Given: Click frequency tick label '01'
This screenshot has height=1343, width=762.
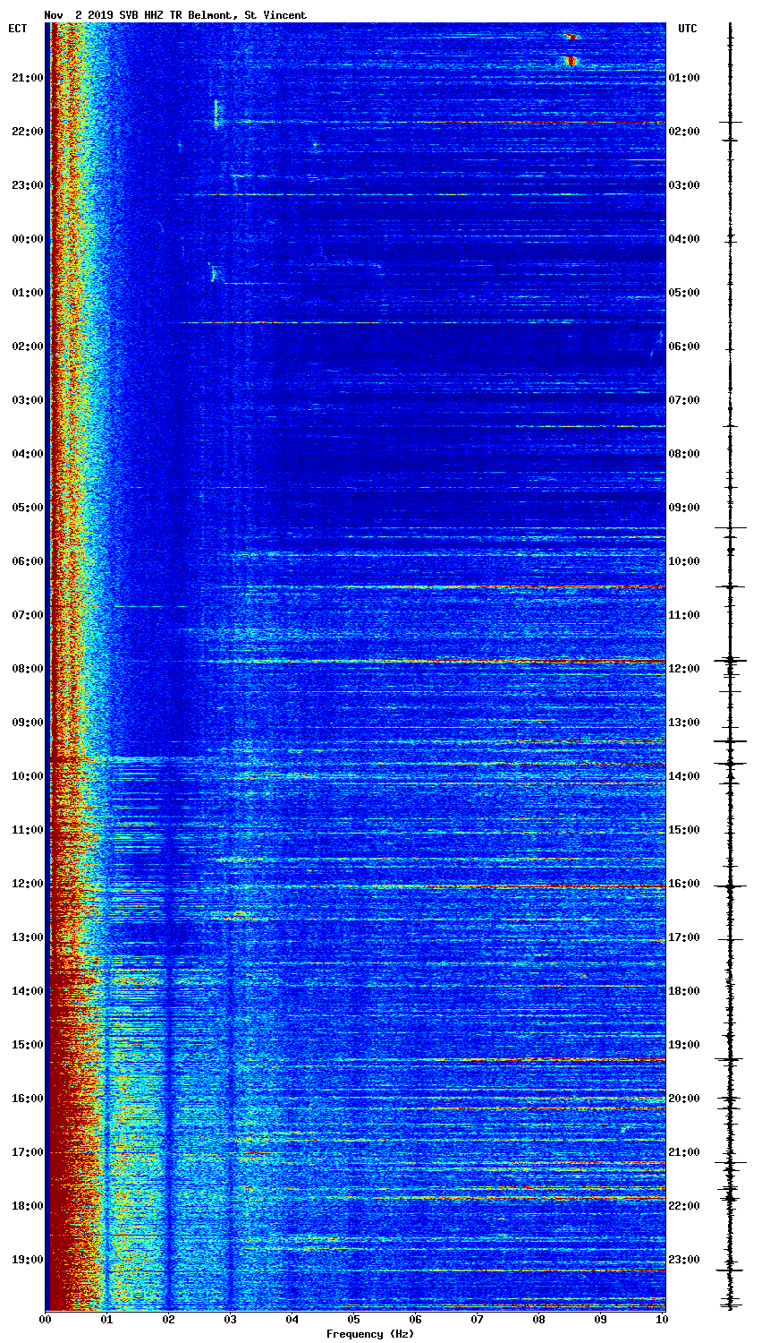Looking at the screenshot, I should coord(106,1320).
